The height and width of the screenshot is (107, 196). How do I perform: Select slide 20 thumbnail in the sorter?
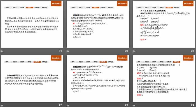pos(98,24)
